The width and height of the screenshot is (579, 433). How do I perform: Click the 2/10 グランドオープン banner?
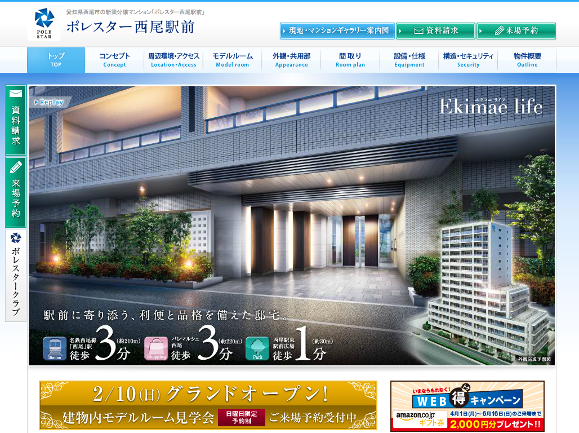point(208,405)
